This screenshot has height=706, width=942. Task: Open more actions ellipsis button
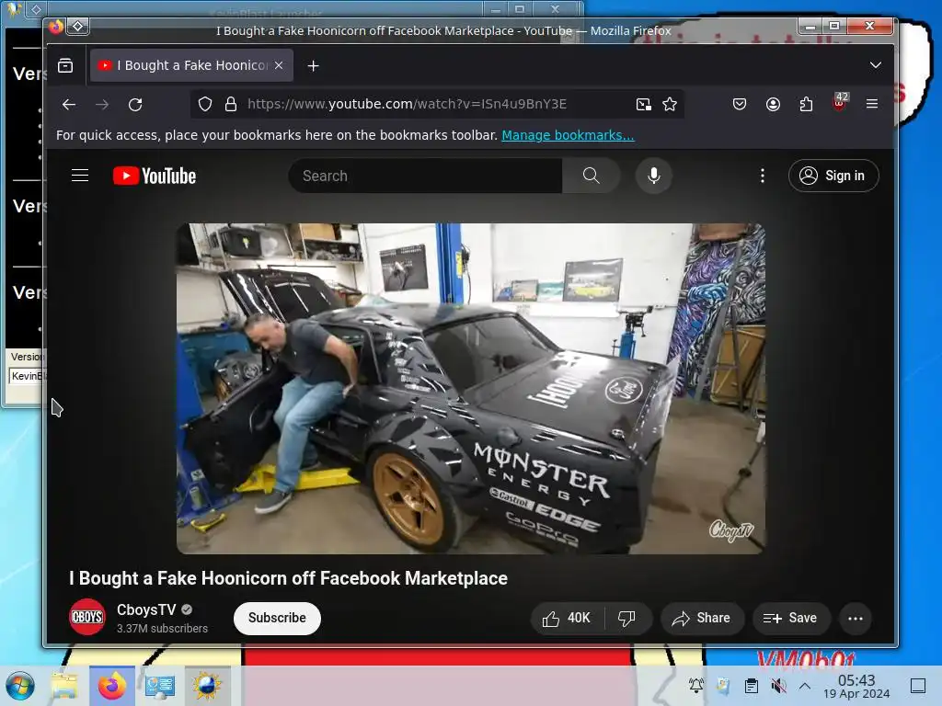(856, 619)
